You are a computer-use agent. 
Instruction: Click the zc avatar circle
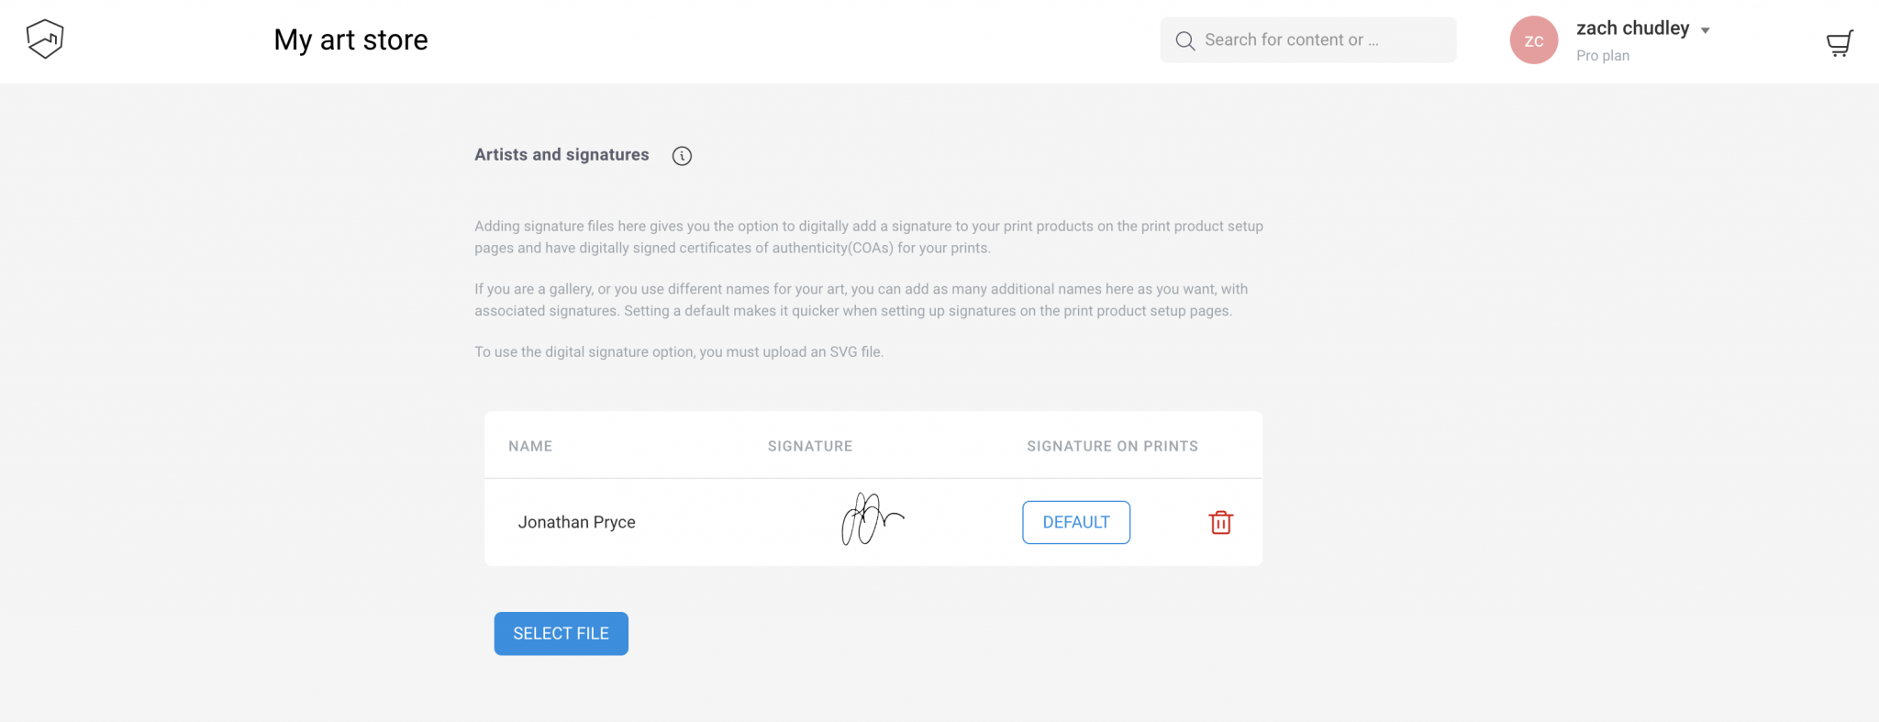(1533, 39)
